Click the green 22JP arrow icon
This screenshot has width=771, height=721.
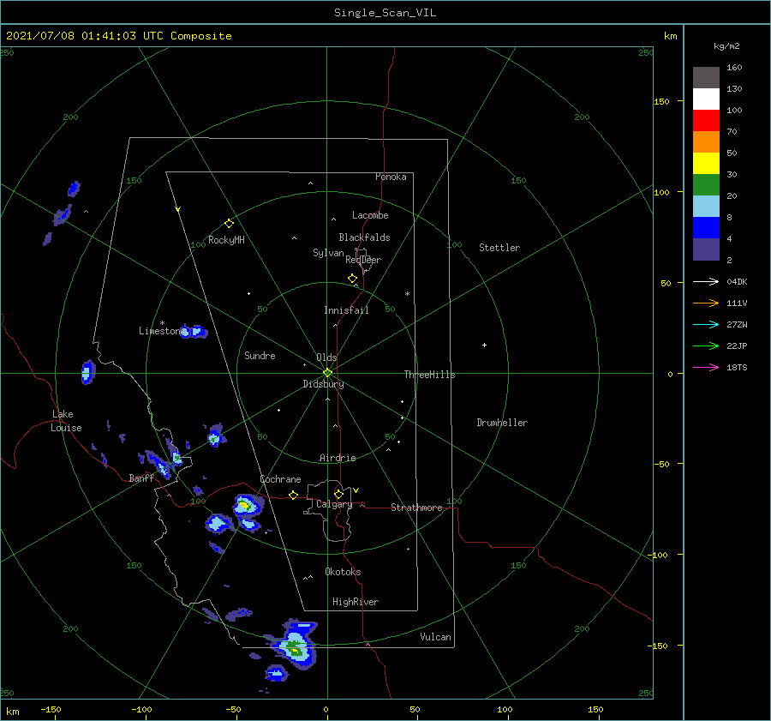point(706,346)
